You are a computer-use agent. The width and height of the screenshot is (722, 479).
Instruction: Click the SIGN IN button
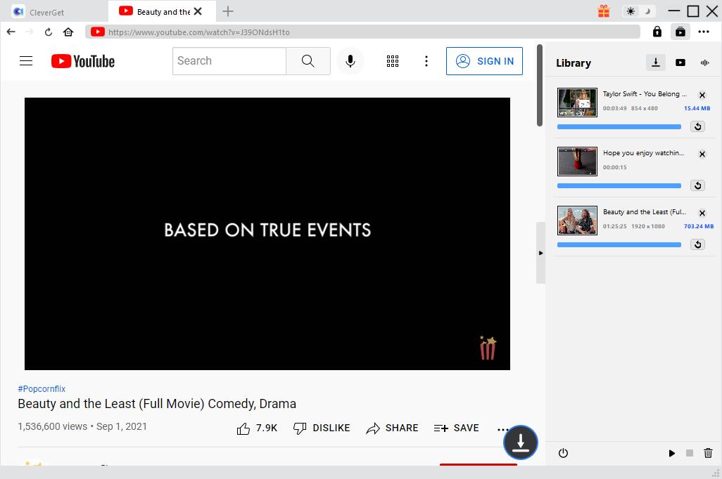pos(485,61)
